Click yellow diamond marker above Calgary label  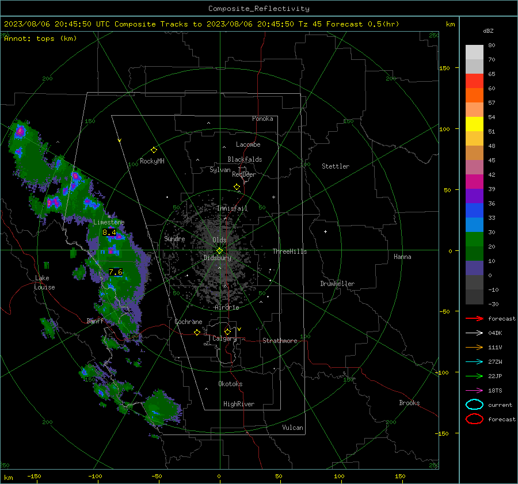227,331
